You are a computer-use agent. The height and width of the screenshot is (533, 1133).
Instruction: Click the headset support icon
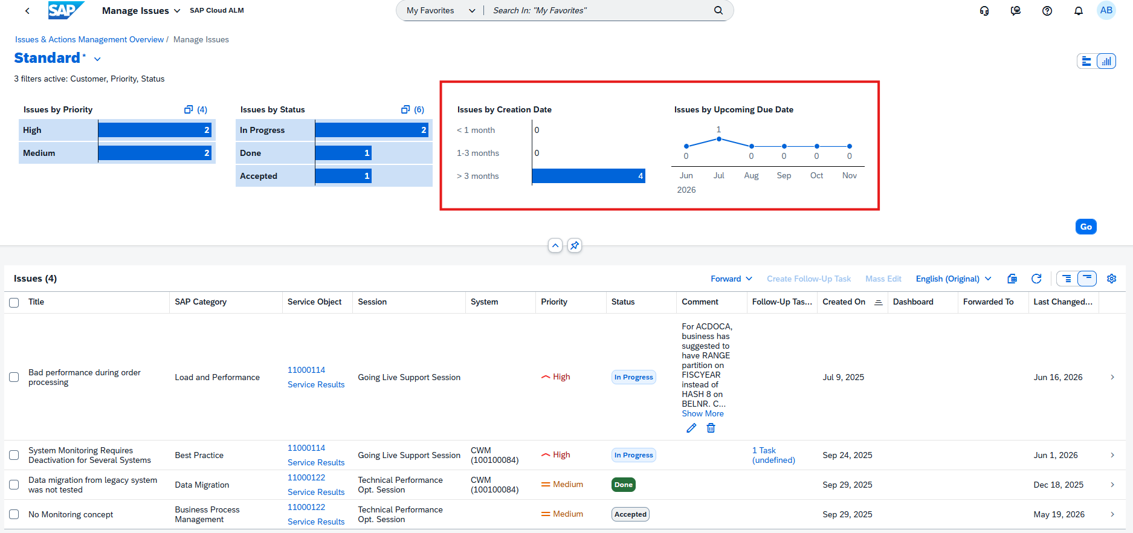click(x=984, y=10)
